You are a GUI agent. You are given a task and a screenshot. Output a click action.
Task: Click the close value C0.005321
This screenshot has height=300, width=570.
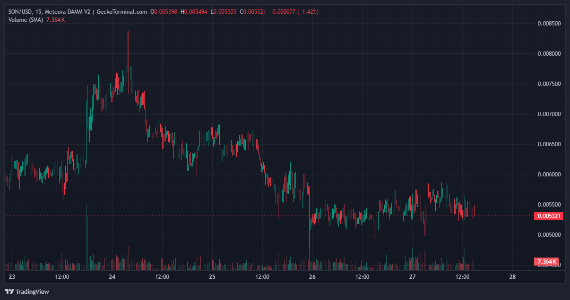[254, 12]
